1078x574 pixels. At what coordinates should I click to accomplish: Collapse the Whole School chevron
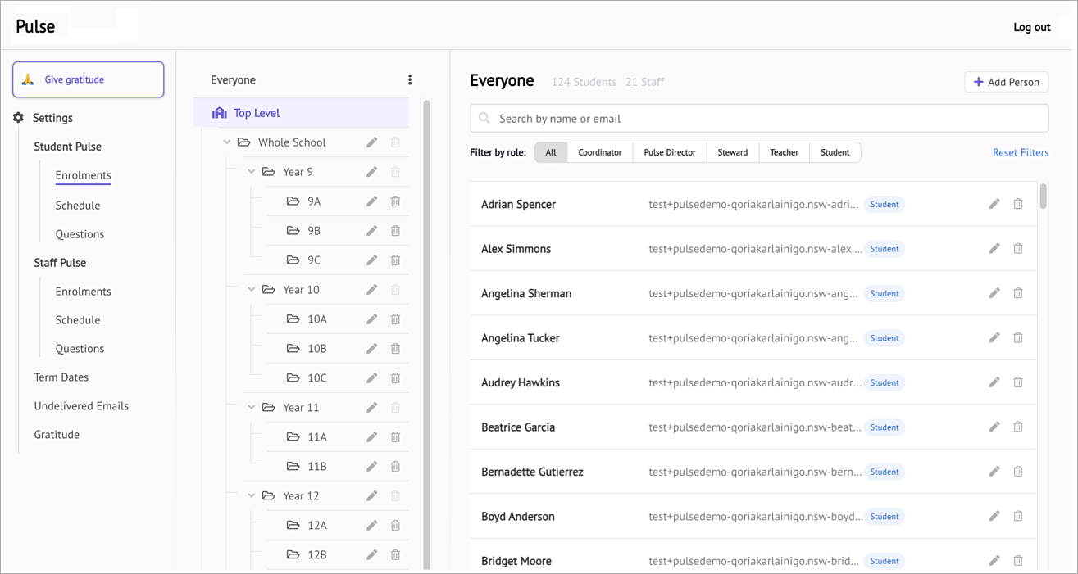[x=227, y=142]
